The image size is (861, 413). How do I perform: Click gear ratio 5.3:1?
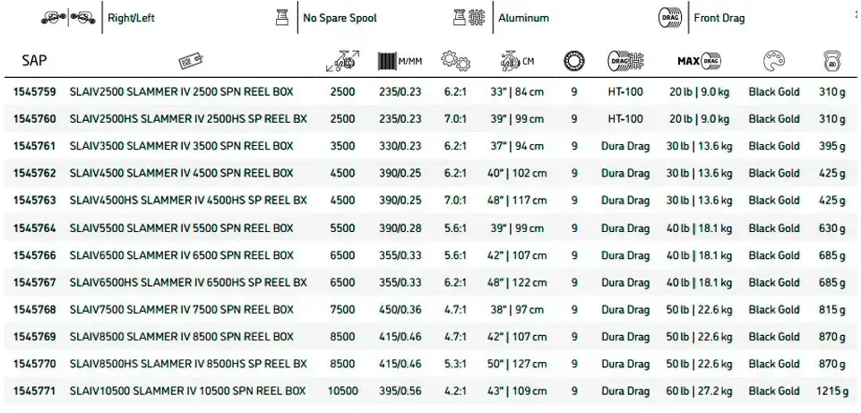[x=455, y=364]
